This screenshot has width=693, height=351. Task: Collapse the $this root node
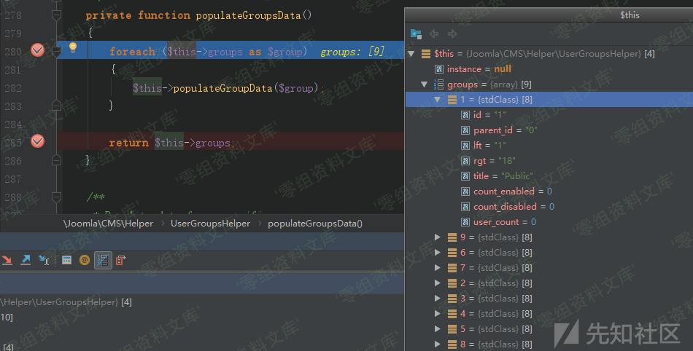click(x=411, y=54)
